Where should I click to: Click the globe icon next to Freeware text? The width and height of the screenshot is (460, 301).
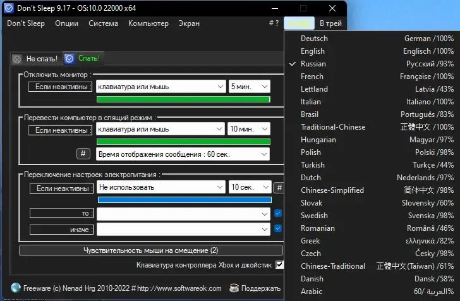16,288
